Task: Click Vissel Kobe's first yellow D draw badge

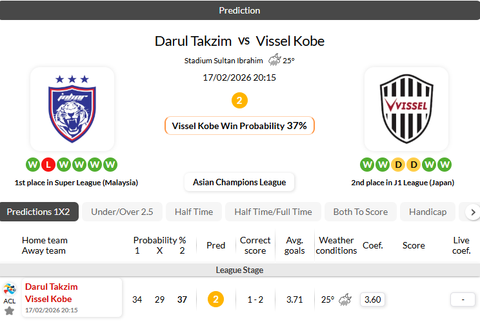Action: click(x=398, y=165)
